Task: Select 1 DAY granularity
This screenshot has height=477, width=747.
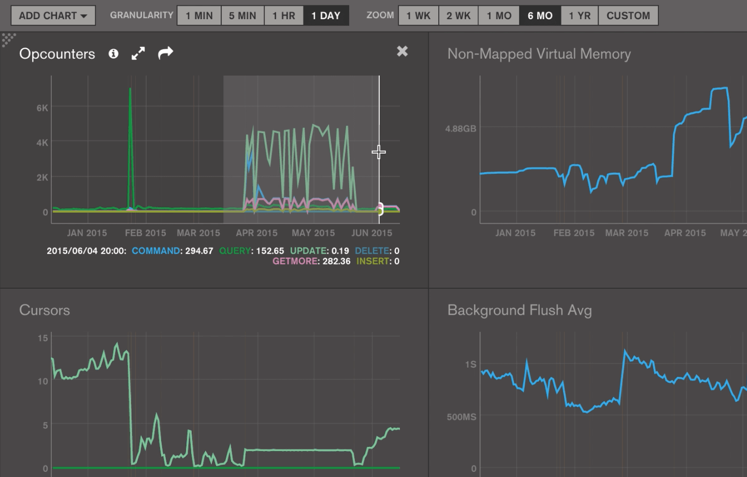Action: [326, 15]
